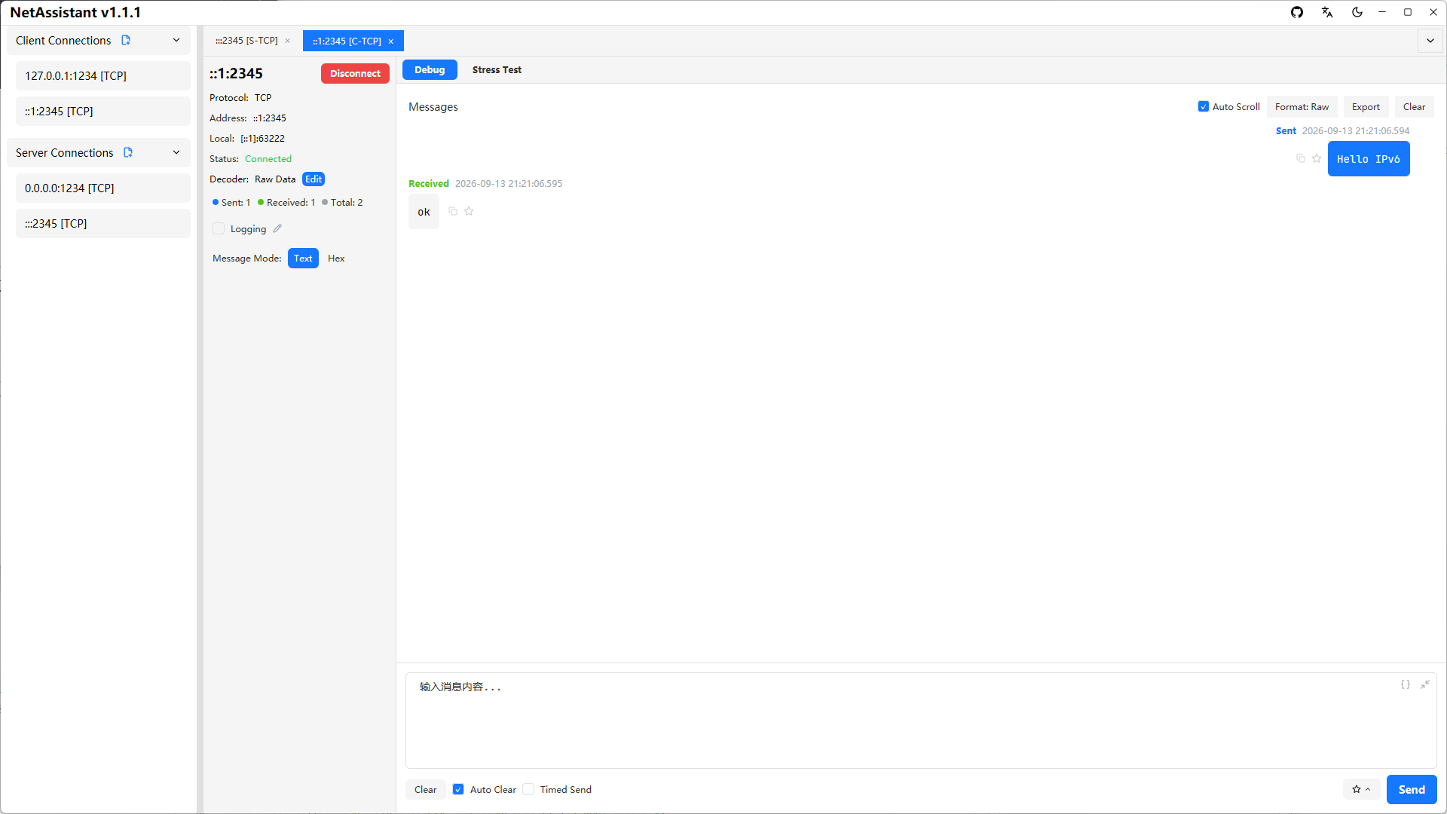Image resolution: width=1447 pixels, height=814 pixels.
Task: Open the favorites star dropdown near Send
Action: click(x=1361, y=789)
